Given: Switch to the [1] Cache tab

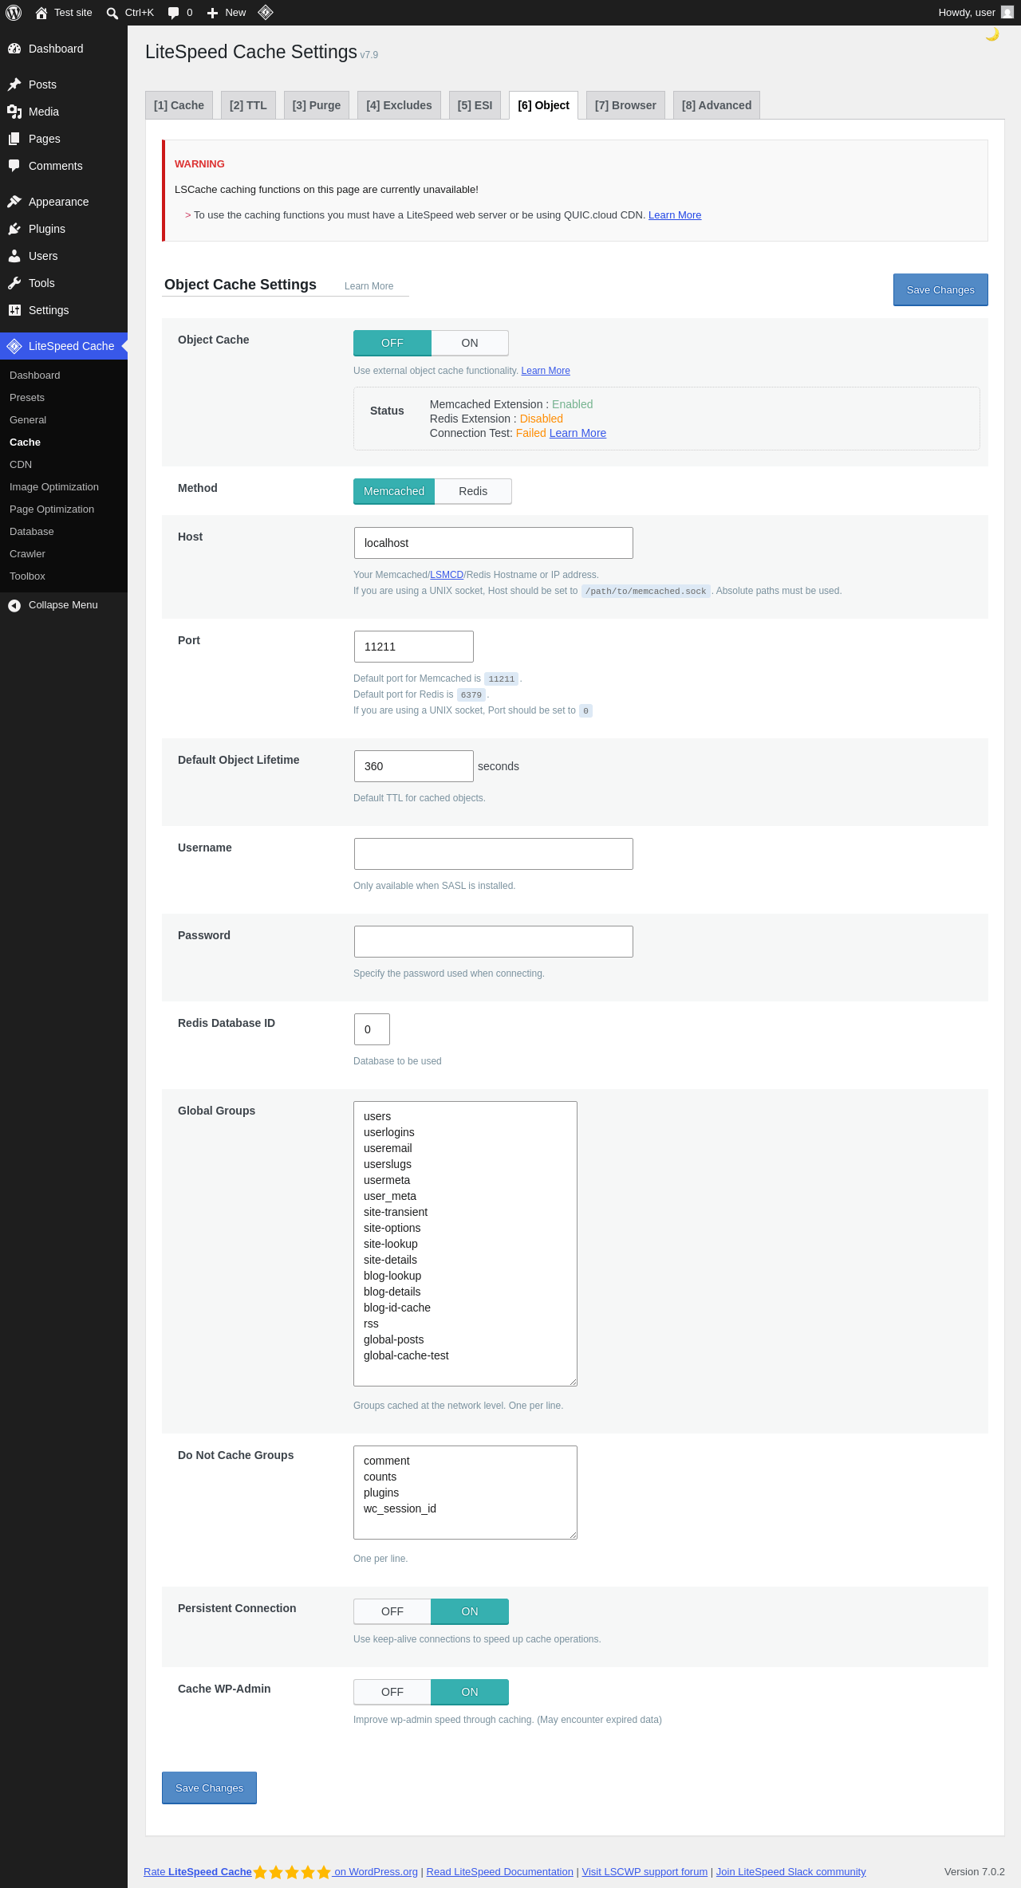Looking at the screenshot, I should (179, 105).
